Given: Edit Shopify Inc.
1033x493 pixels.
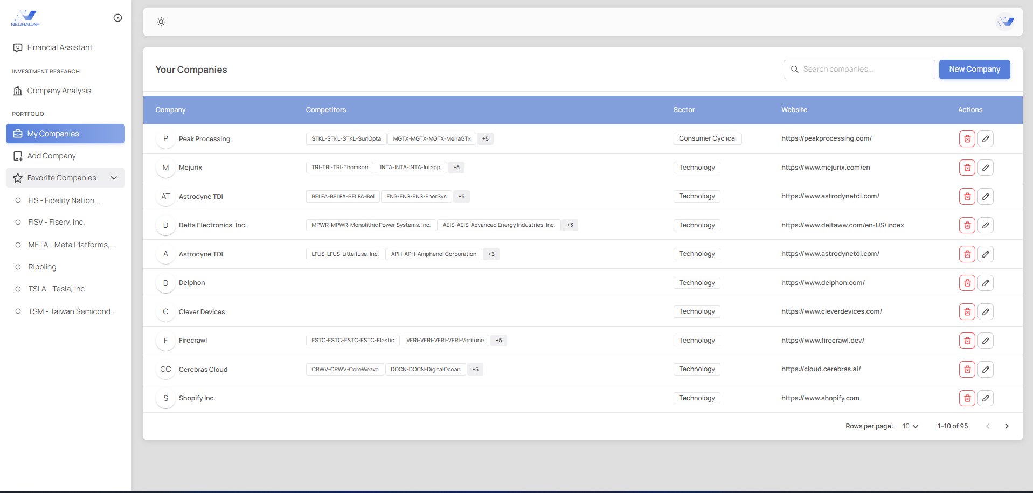Looking at the screenshot, I should 986,398.
